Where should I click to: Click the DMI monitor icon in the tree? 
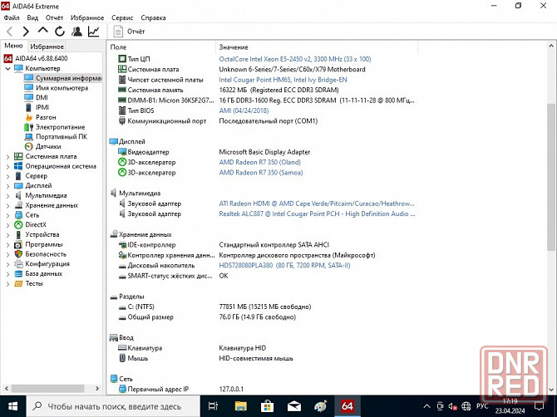(x=29, y=97)
